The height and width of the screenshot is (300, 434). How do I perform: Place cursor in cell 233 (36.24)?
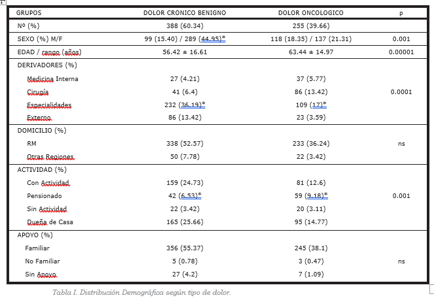pyautogui.click(x=311, y=143)
